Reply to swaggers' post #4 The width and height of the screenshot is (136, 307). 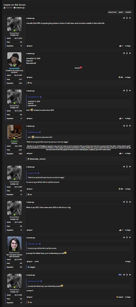click(128, 153)
